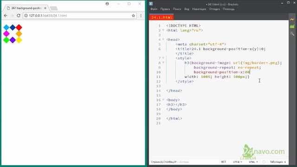The height and width of the screenshot is (167, 297).
Task: Click the linting status circle indicator
Action: pos(264,162)
